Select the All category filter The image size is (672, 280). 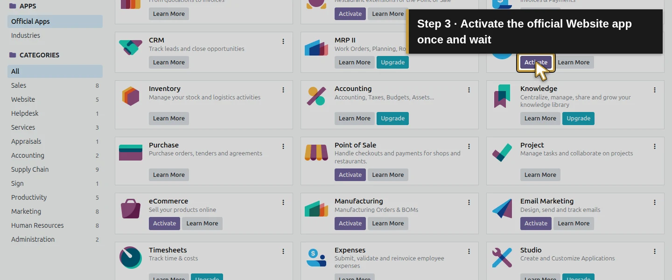(x=55, y=71)
